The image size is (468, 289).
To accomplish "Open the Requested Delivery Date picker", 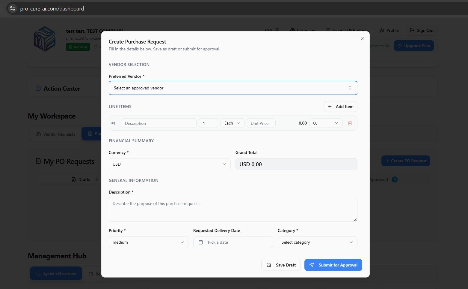I will (x=233, y=242).
